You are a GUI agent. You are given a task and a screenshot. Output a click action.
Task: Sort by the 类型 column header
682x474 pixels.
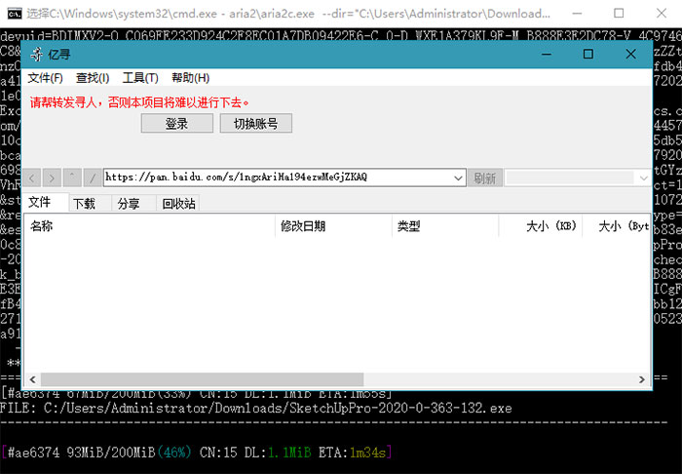click(445, 226)
